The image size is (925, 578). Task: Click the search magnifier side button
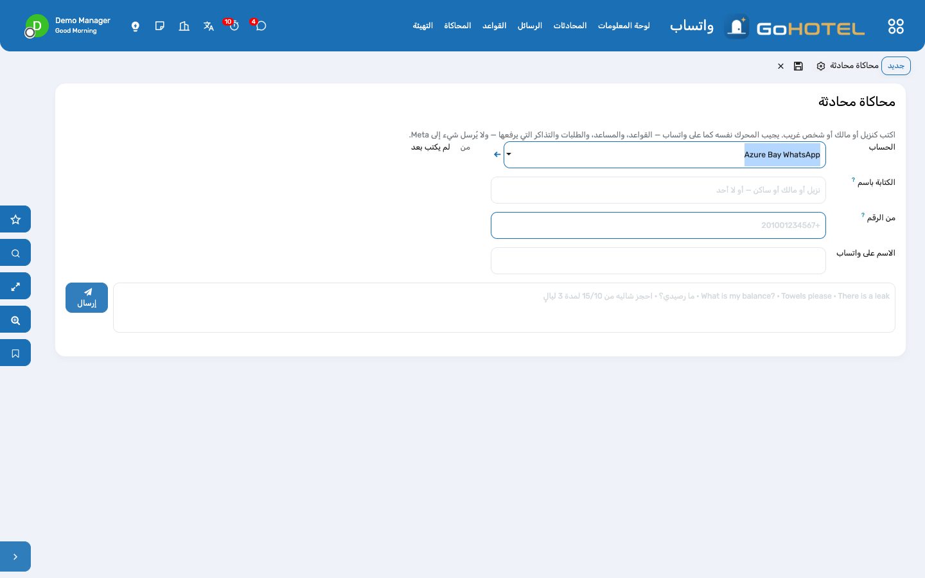[15, 253]
